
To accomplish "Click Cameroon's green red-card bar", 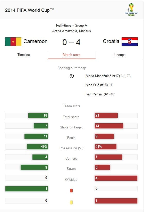I will [x=27, y=189].
